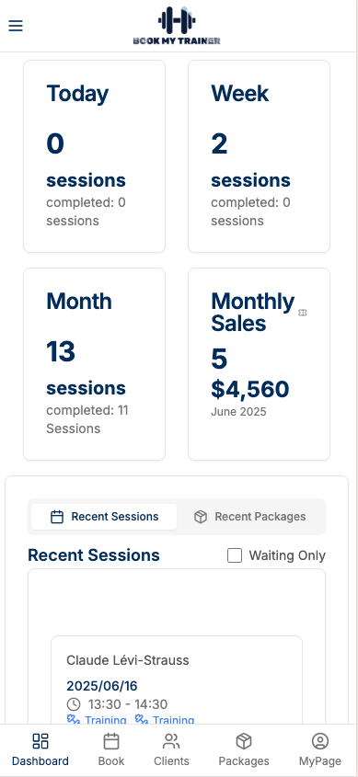Open the Today sessions card
Viewport: 358px width, 777px height.
[x=94, y=156]
